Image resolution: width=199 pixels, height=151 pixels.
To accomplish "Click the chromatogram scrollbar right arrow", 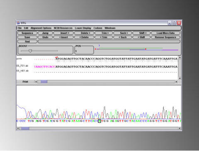I will click(180, 128).
